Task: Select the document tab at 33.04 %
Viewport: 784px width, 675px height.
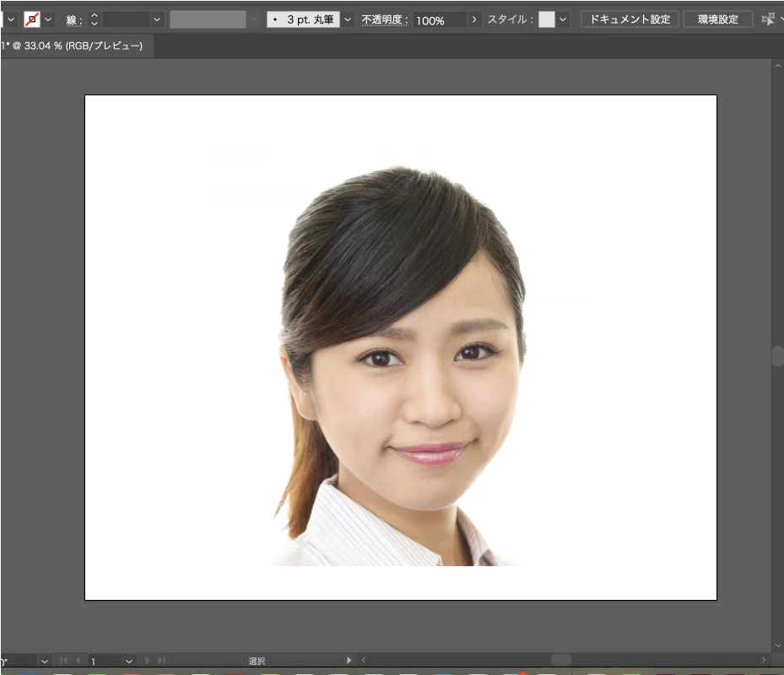Action: tap(73, 46)
